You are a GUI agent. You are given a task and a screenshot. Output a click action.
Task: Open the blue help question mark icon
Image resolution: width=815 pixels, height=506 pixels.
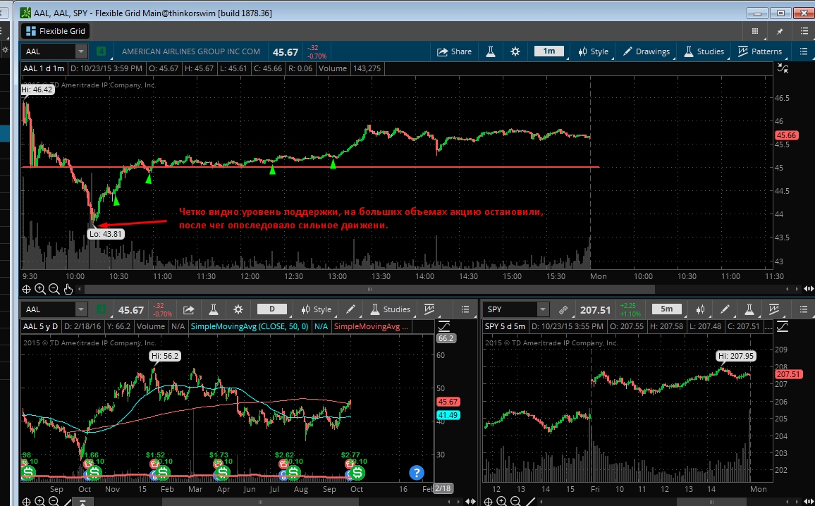coord(416,473)
